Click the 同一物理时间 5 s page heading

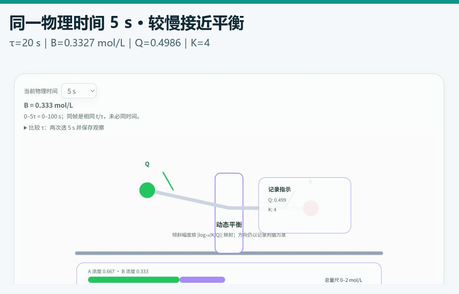click(x=126, y=23)
